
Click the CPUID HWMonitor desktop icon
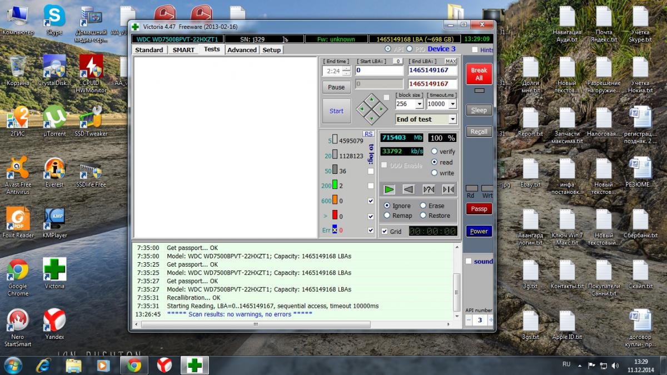point(91,68)
